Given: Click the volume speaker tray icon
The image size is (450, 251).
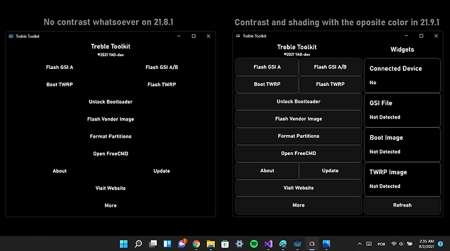Looking at the screenshot, I should pos(401,244).
